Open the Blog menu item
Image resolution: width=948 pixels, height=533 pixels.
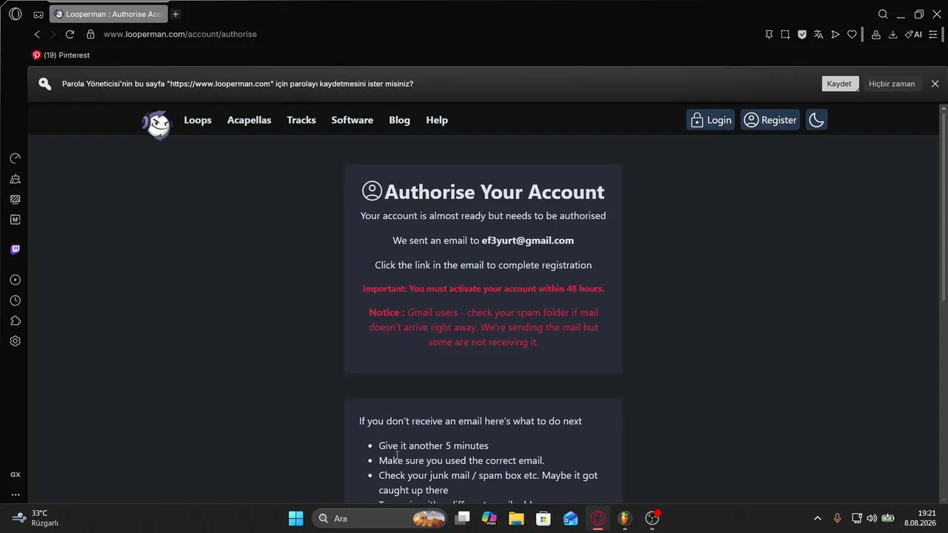tap(399, 120)
